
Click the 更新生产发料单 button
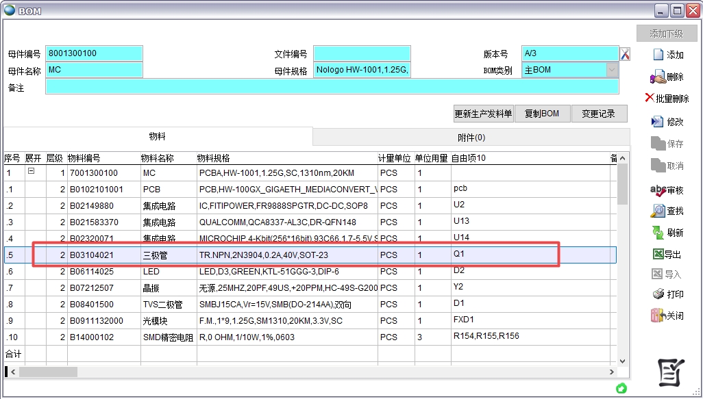483,114
